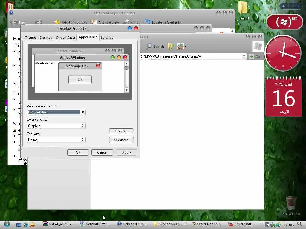The width and height of the screenshot is (306, 229).
Task: Open the Windows and buttons dropdown
Action: pos(56,112)
